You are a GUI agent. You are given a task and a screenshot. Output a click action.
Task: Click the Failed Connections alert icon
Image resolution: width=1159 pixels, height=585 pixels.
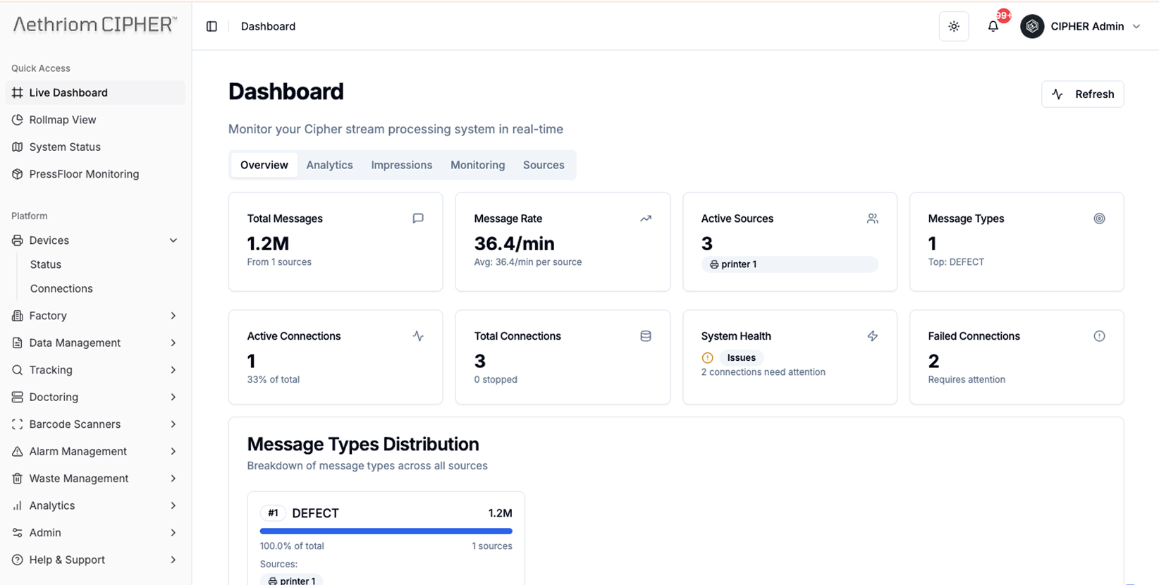click(x=1099, y=336)
